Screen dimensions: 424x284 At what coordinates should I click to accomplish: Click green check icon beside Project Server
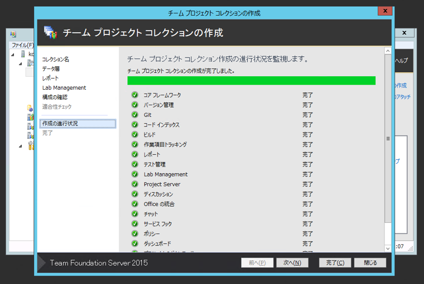coord(134,184)
